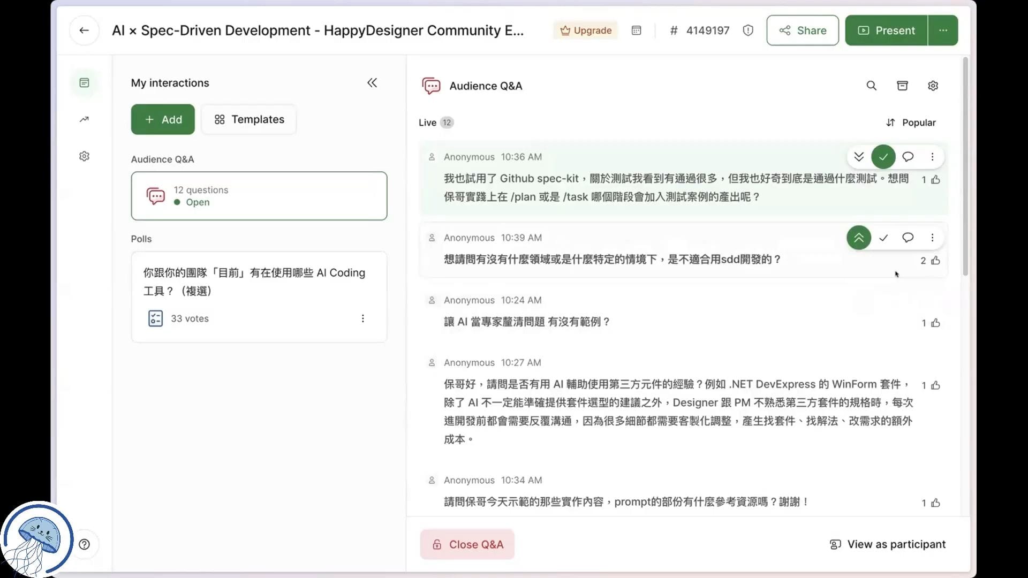Click the Q&A panel vertical scrollbar
1028x578 pixels.
965,166
